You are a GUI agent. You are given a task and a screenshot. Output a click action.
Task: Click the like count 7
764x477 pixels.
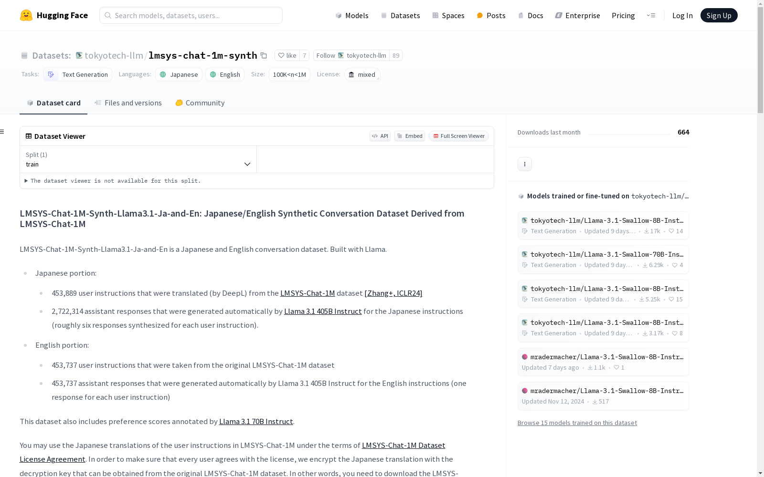(304, 55)
